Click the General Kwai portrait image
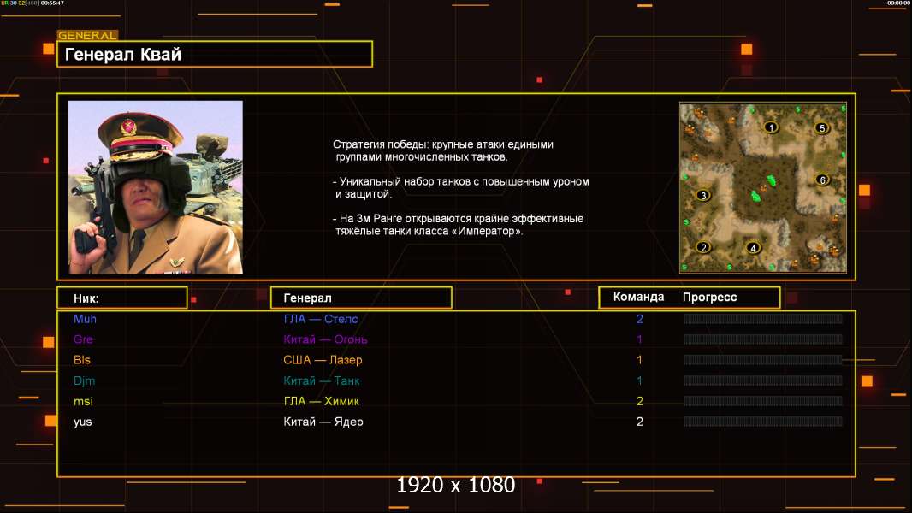 pos(156,187)
